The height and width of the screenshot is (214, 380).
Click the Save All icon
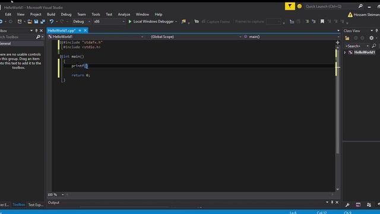(x=43, y=21)
